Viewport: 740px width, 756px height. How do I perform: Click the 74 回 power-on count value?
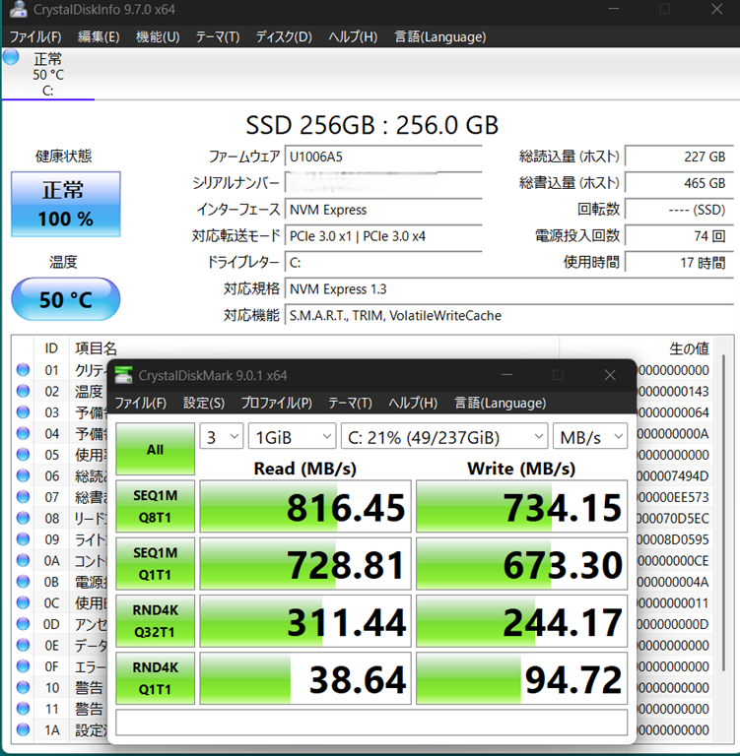coord(679,236)
